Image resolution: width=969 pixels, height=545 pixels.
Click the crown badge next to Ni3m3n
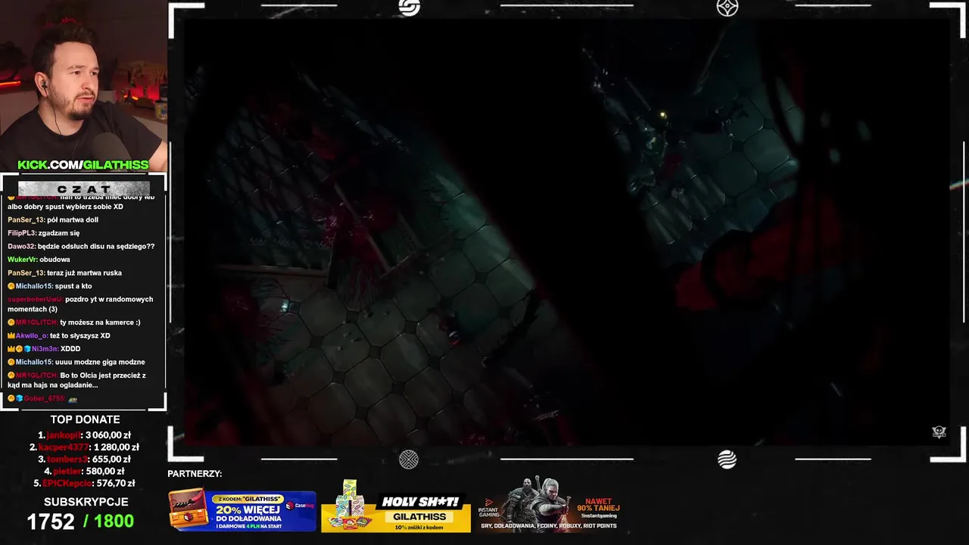[x=11, y=349]
